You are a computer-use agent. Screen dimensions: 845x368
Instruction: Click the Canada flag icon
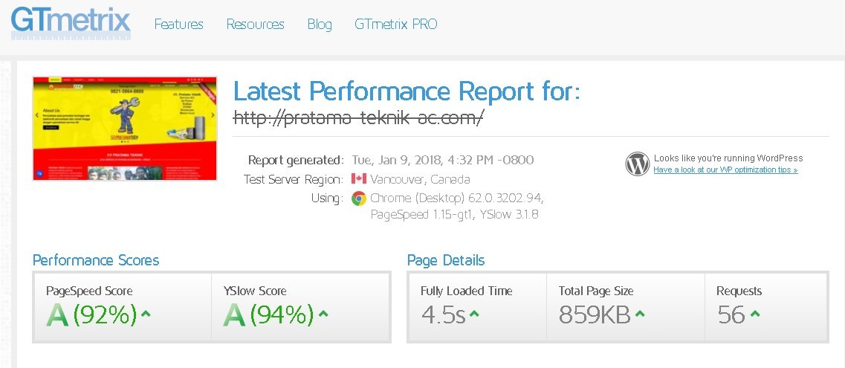tap(359, 179)
